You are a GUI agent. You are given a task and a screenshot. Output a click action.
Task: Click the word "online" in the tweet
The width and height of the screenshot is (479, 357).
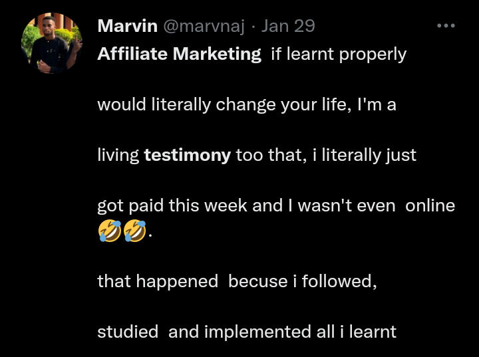430,205
